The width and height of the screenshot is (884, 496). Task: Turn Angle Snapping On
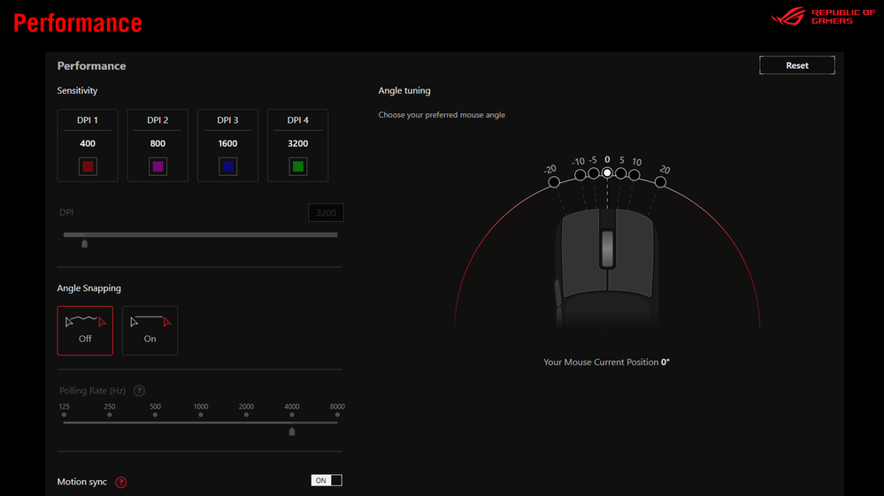(150, 331)
